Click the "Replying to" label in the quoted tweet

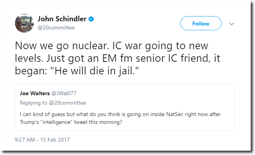33,103
